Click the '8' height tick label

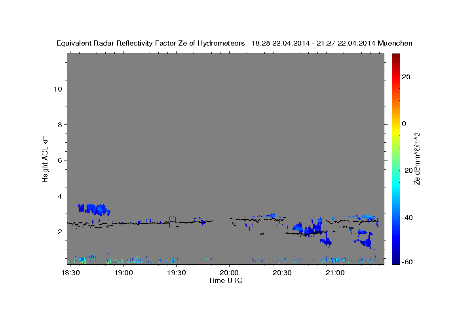(x=59, y=124)
